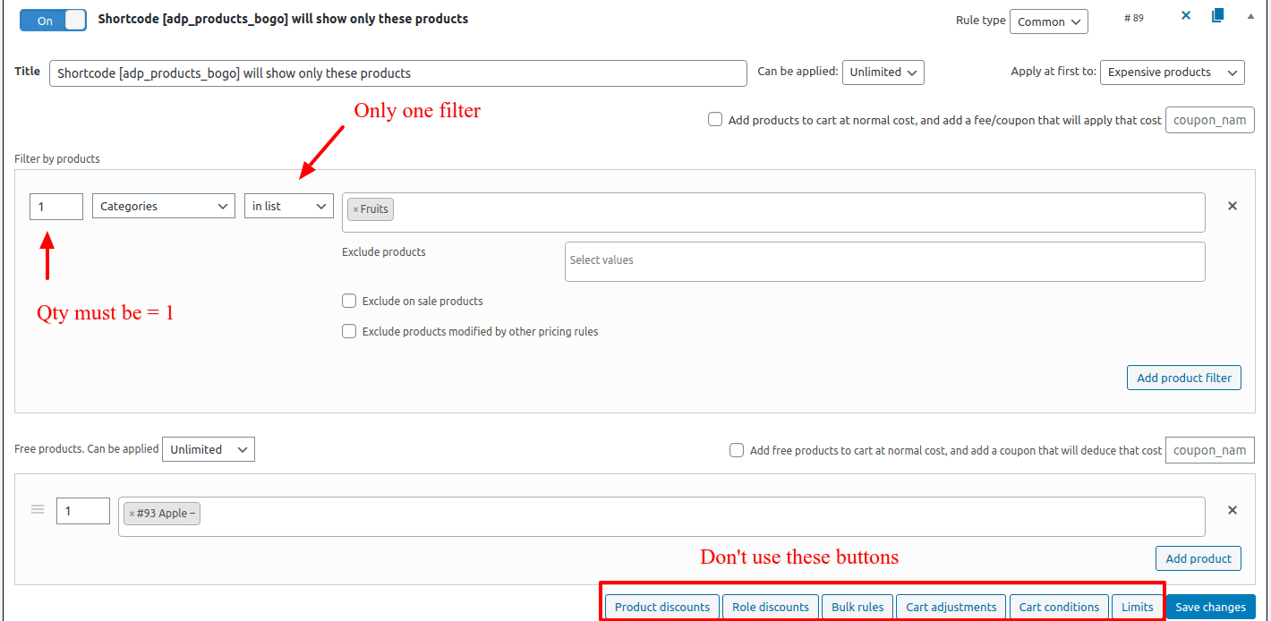The image size is (1271, 621).
Task: Click the Add product filter button
Action: 1184,378
